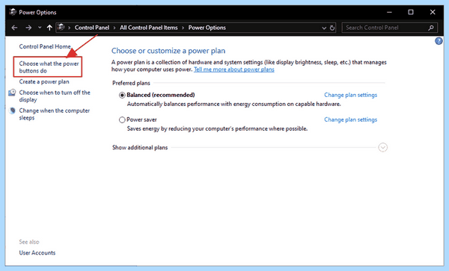Open the recent locations dropdown arrow
449x271 pixels.
click(x=40, y=28)
